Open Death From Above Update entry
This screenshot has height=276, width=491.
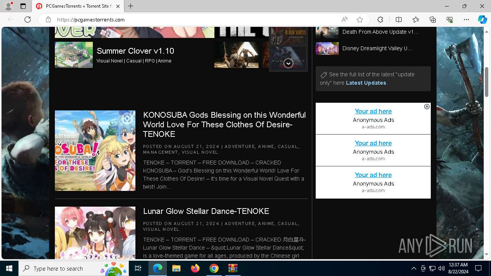click(x=380, y=32)
